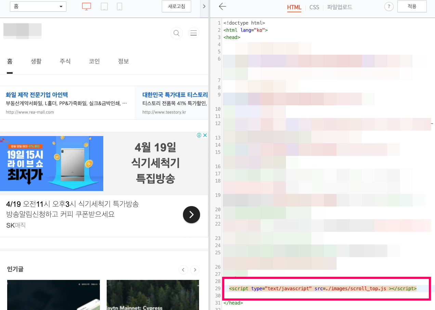Click the closing </head> tag line

pos(233,303)
